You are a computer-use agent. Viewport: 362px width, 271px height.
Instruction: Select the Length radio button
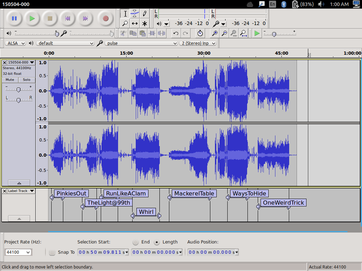[157, 242]
